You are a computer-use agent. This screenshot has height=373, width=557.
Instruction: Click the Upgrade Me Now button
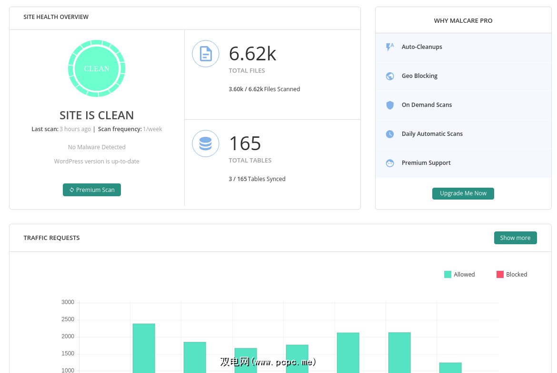463,193
